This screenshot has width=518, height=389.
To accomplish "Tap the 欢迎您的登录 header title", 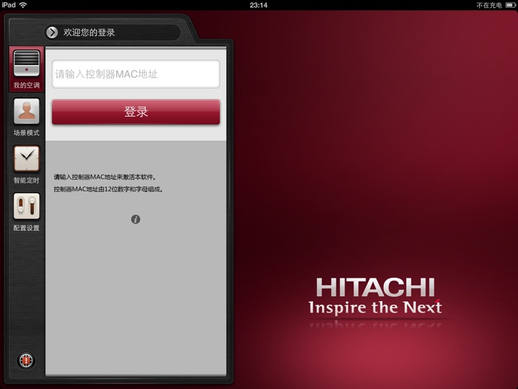I will 89,32.
